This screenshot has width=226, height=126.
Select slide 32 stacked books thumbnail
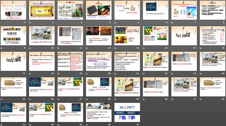(212, 87)
